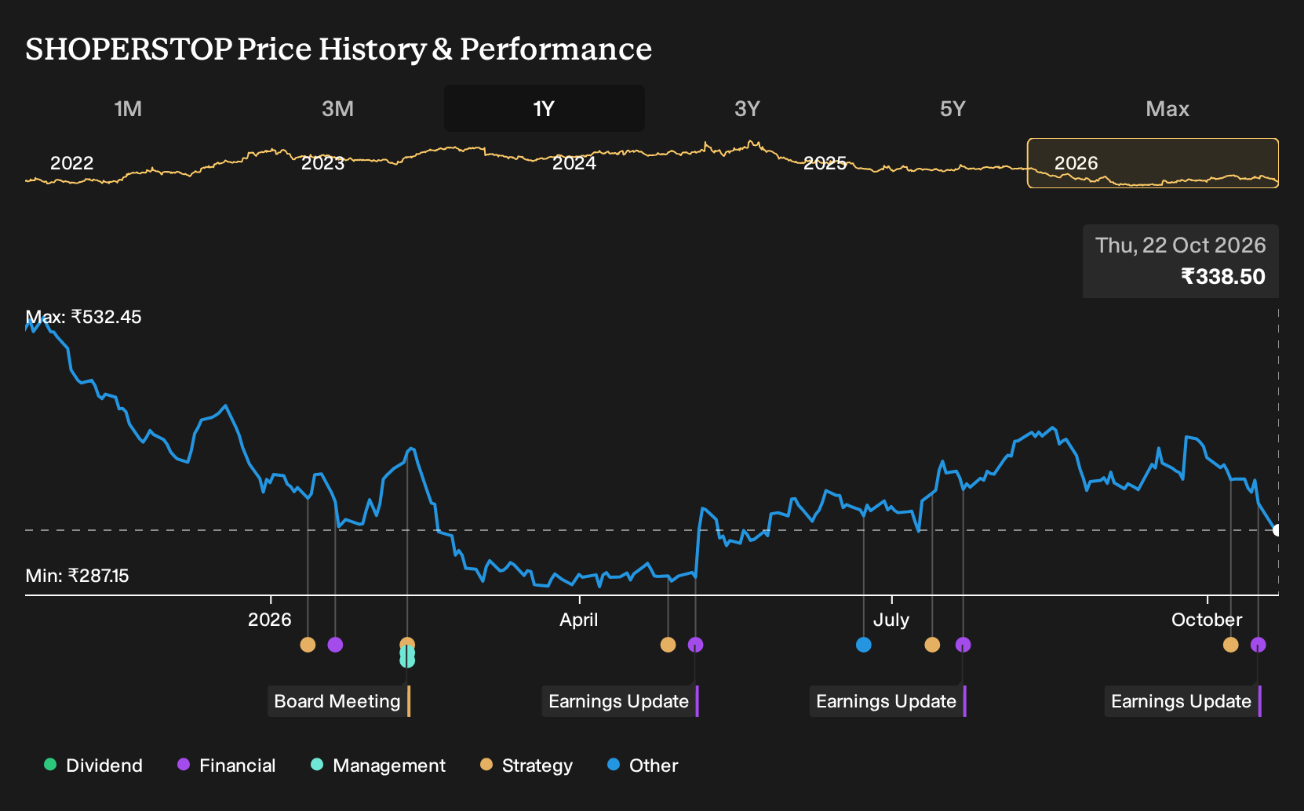Click the orange Strategy marker in October

(1231, 645)
